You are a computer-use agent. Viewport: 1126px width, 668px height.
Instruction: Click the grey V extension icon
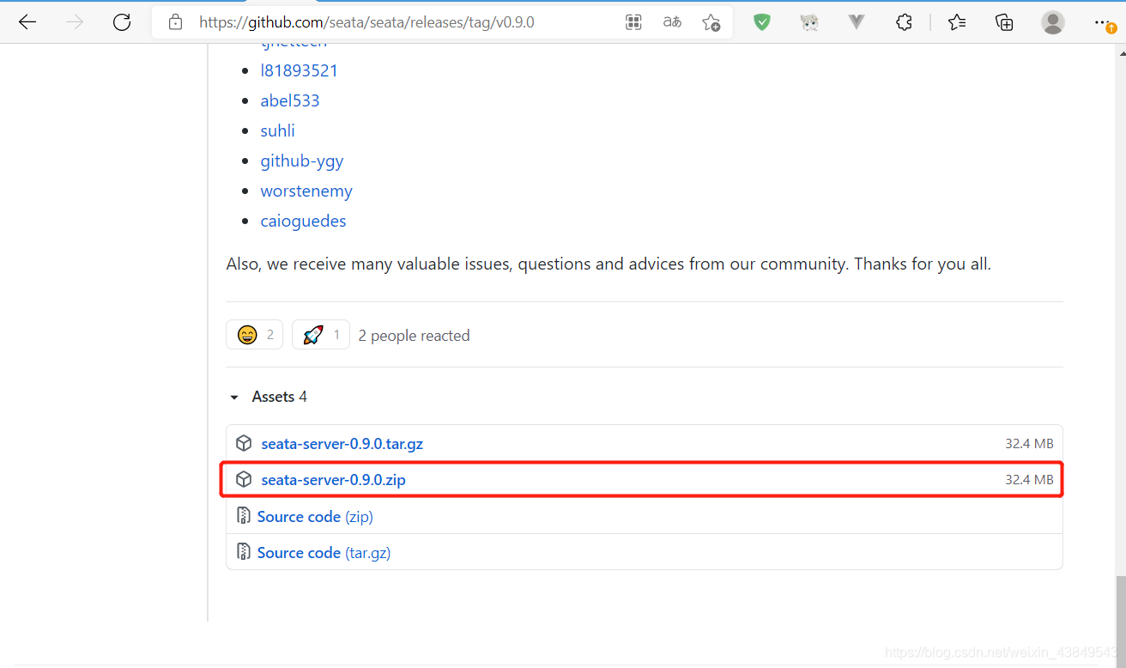point(857,22)
